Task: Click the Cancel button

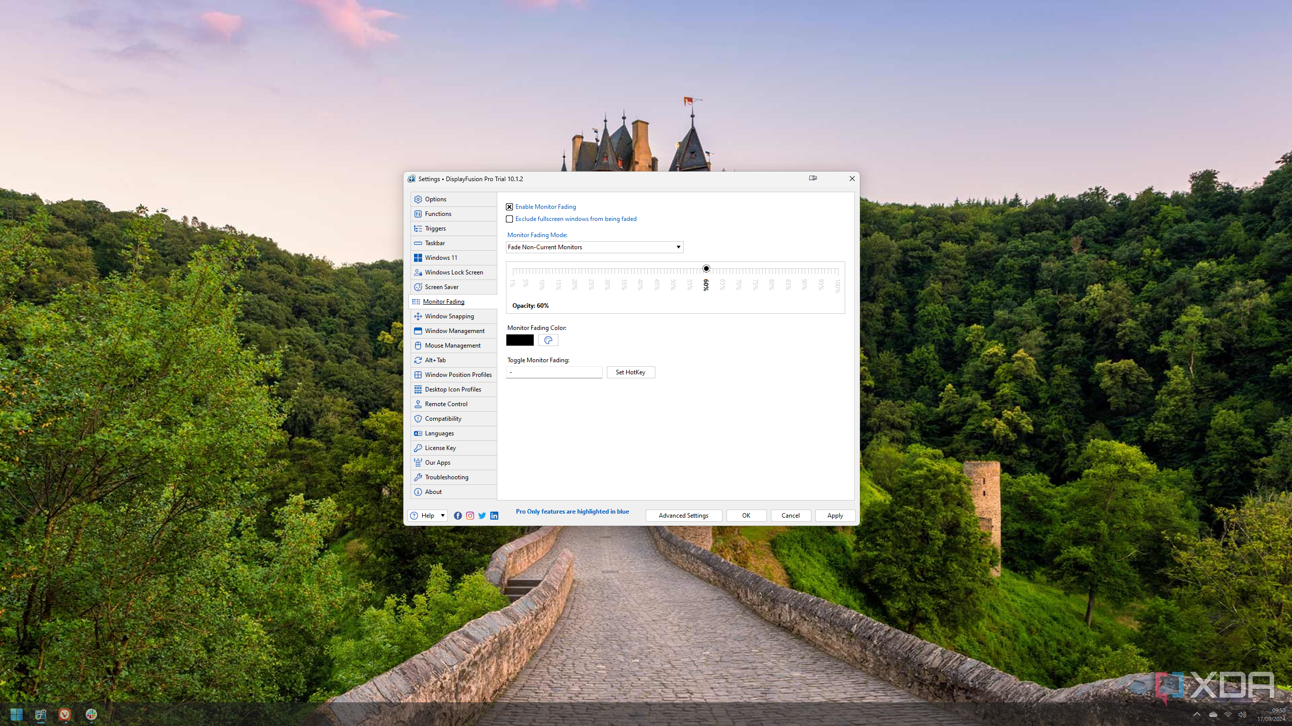Action: point(790,516)
